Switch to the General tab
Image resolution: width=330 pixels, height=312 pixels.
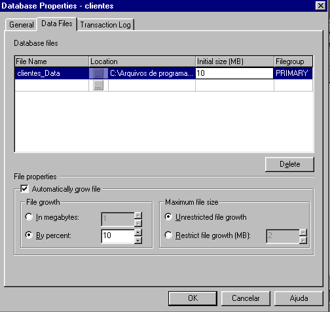(x=21, y=25)
